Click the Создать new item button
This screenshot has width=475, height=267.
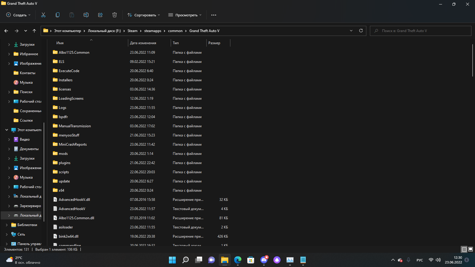coord(18,15)
